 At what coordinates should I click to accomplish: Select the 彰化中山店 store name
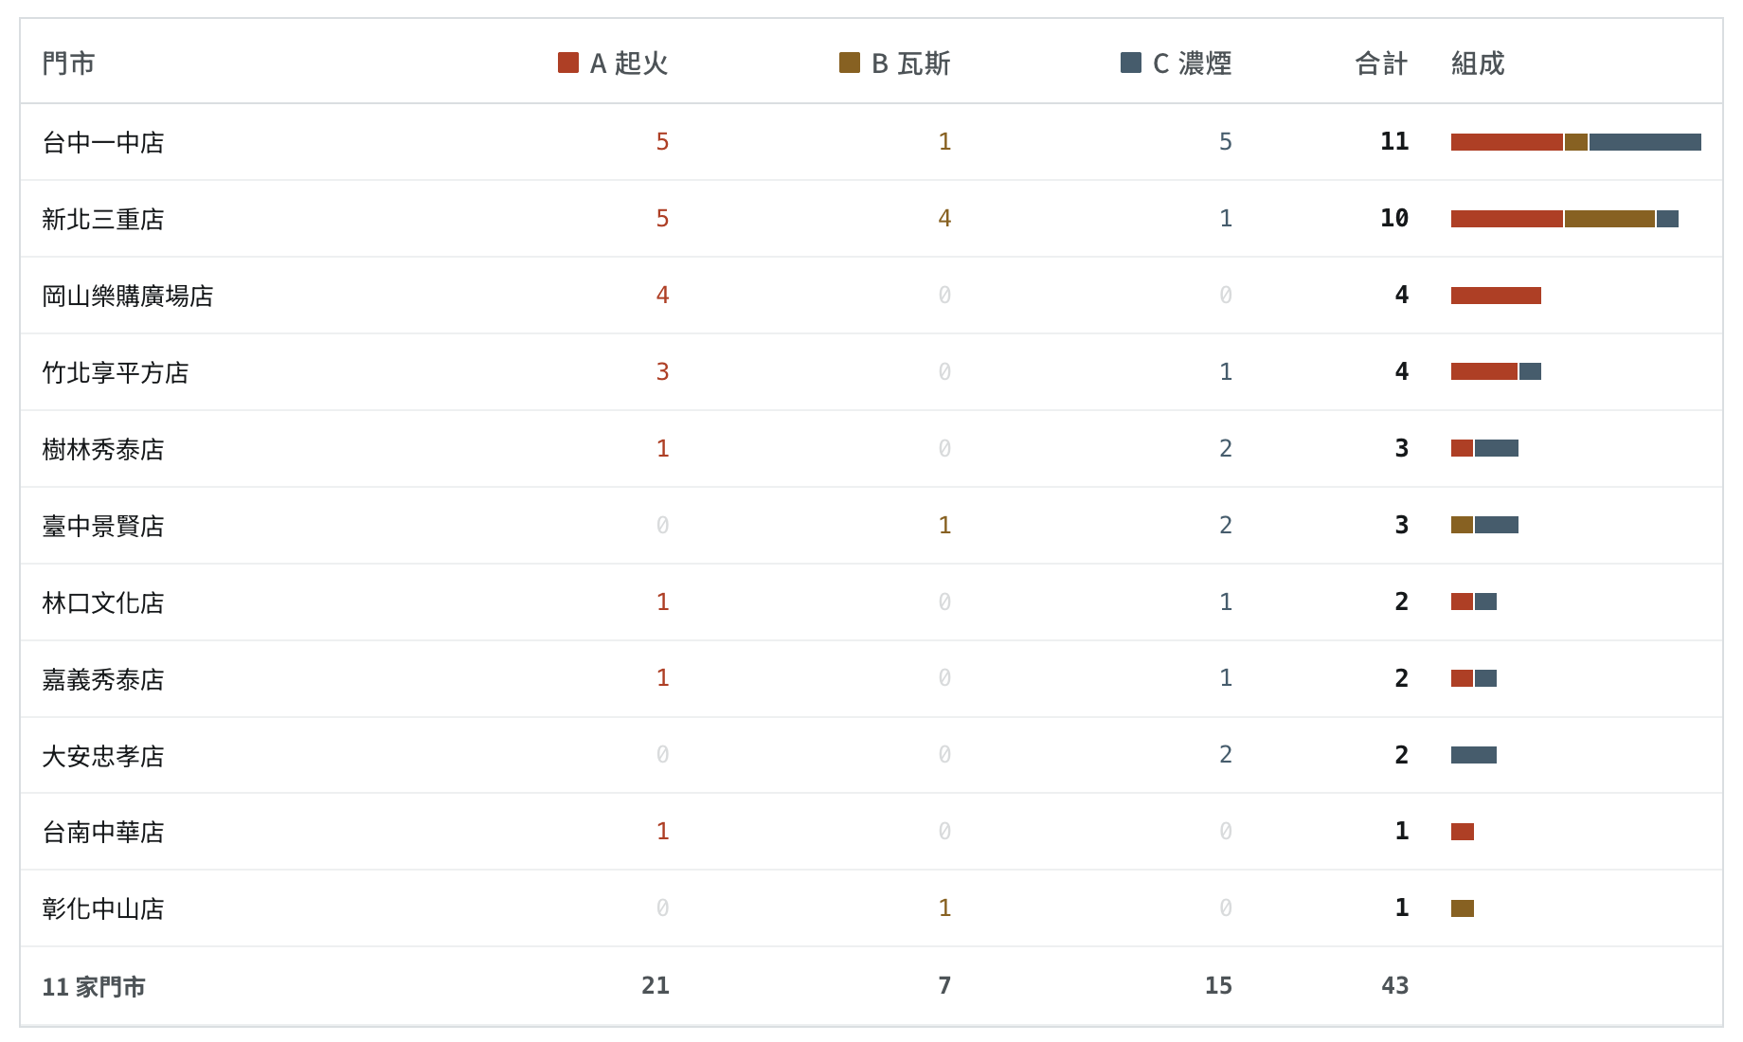[x=103, y=908]
